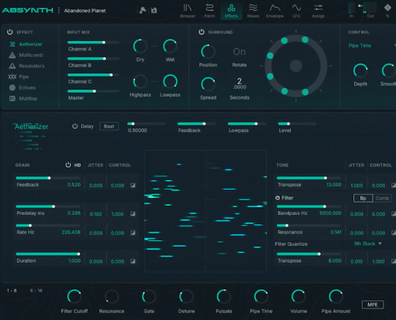Open the Browser view icon
Viewport: 396px width, 320px height.
187,11
